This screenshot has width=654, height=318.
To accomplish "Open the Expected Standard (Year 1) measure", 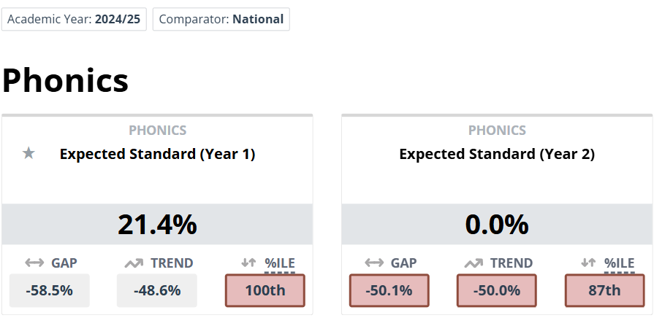I will (x=157, y=155).
